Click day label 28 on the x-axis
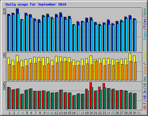The width and height of the screenshot is (148, 116). click(126, 113)
